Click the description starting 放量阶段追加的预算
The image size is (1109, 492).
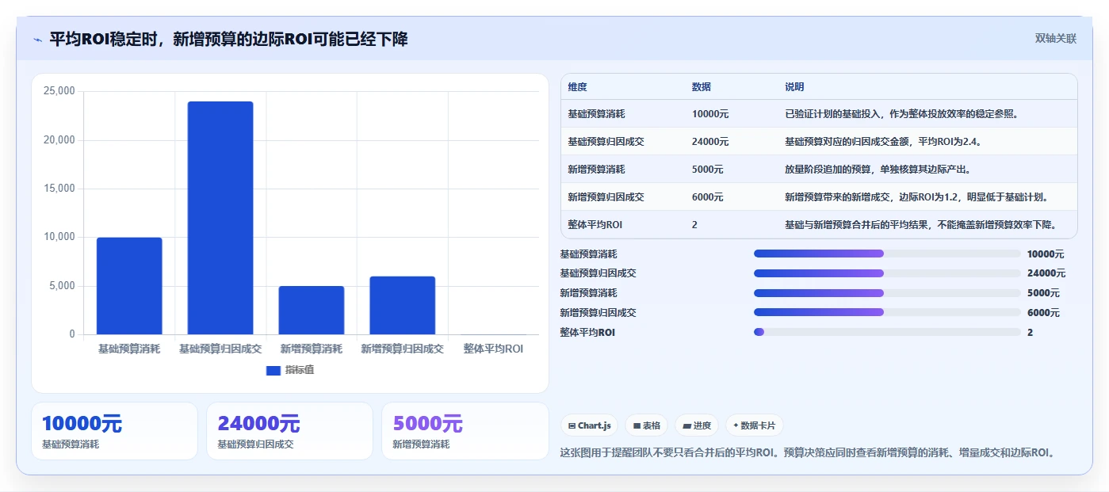pos(878,170)
